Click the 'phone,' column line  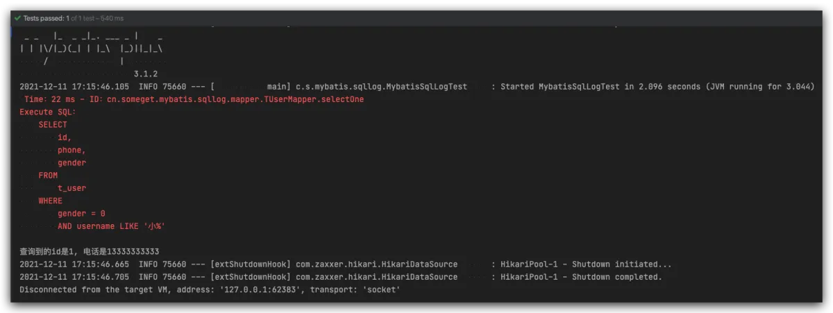tap(71, 150)
